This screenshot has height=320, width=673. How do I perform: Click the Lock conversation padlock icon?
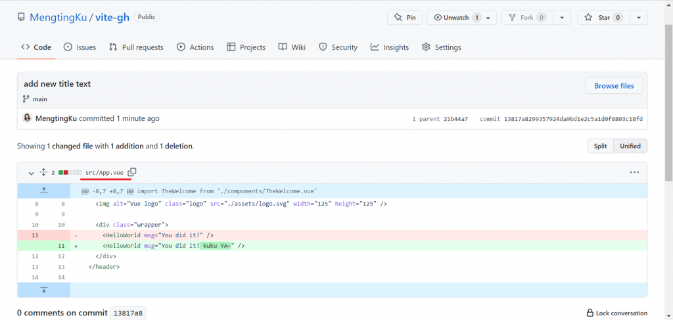point(590,313)
